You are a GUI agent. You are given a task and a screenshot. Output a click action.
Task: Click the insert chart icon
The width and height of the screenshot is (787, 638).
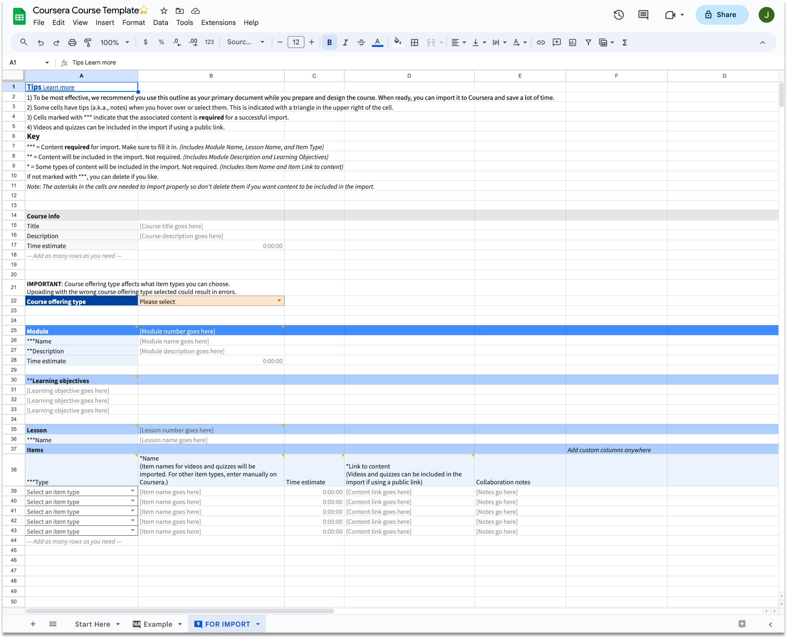pyautogui.click(x=572, y=43)
